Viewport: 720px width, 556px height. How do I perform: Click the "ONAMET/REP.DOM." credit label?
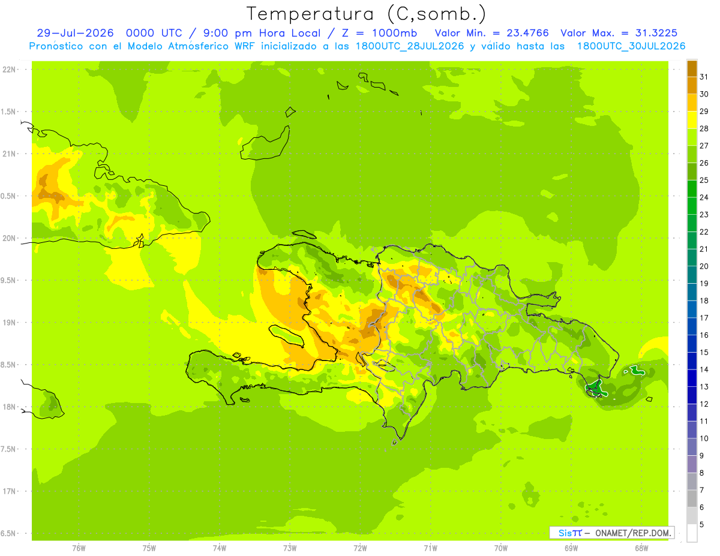point(633,533)
